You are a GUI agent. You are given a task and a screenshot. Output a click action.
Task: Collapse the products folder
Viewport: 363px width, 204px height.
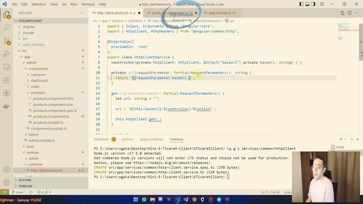coord(50,92)
